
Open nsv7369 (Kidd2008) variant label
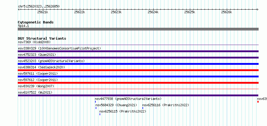[x=34, y=42]
